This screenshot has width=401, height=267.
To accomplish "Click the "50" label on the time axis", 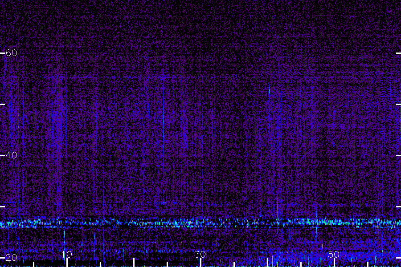I will (x=334, y=254).
